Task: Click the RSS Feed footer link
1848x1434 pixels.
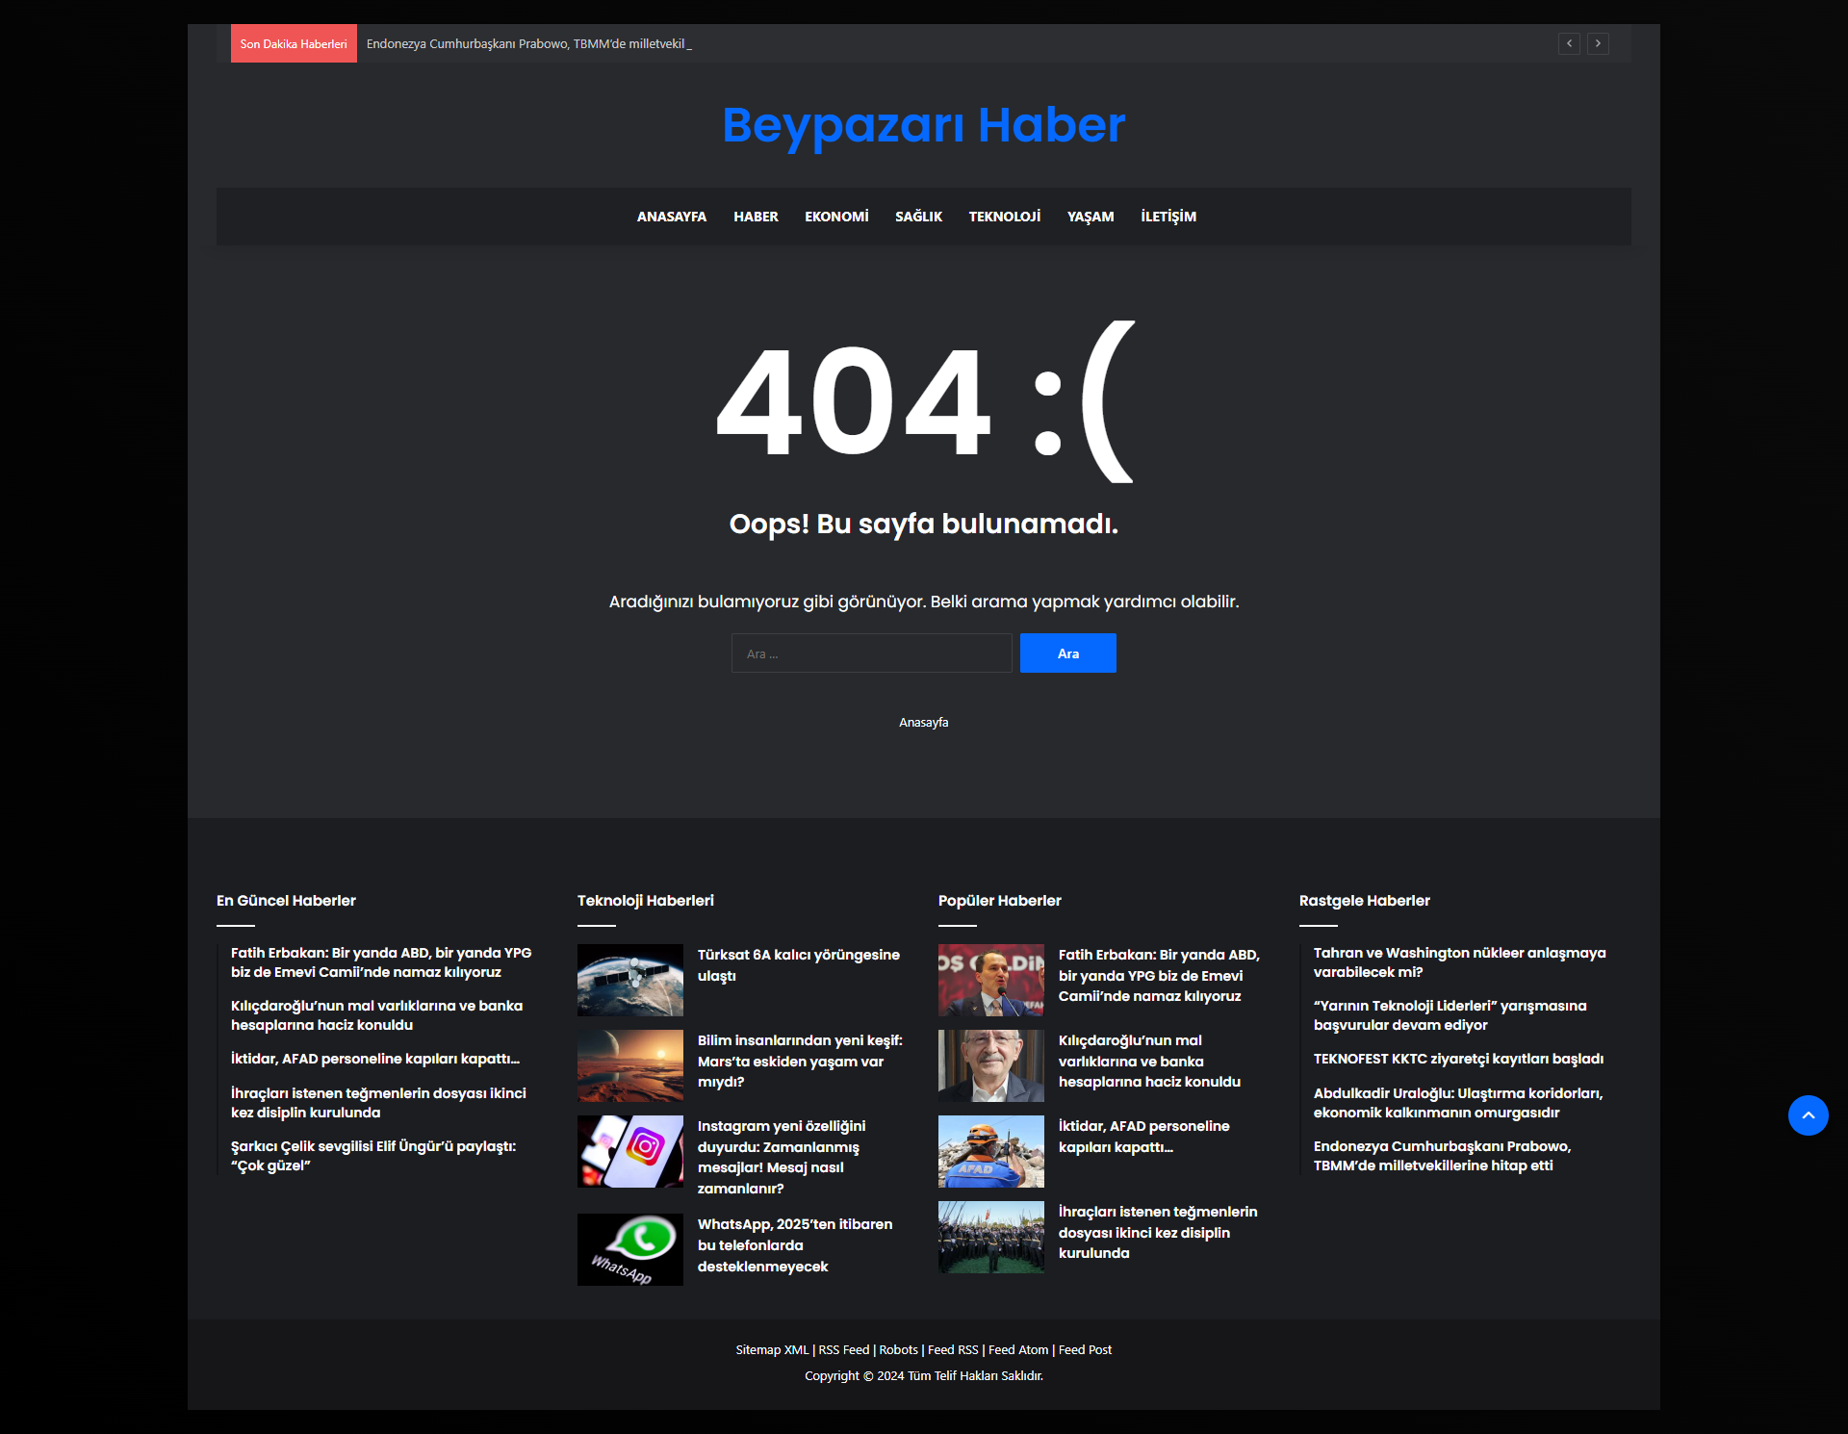Action: [843, 1349]
